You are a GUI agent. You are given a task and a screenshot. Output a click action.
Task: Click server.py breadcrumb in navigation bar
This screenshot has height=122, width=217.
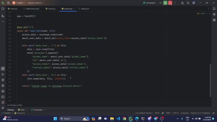click(x=20, y=113)
